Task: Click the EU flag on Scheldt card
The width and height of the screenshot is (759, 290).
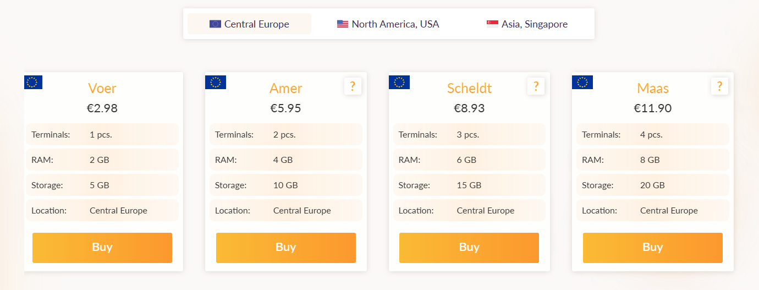Action: pyautogui.click(x=399, y=82)
